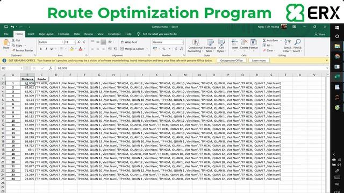Align text to the left

click(92, 49)
